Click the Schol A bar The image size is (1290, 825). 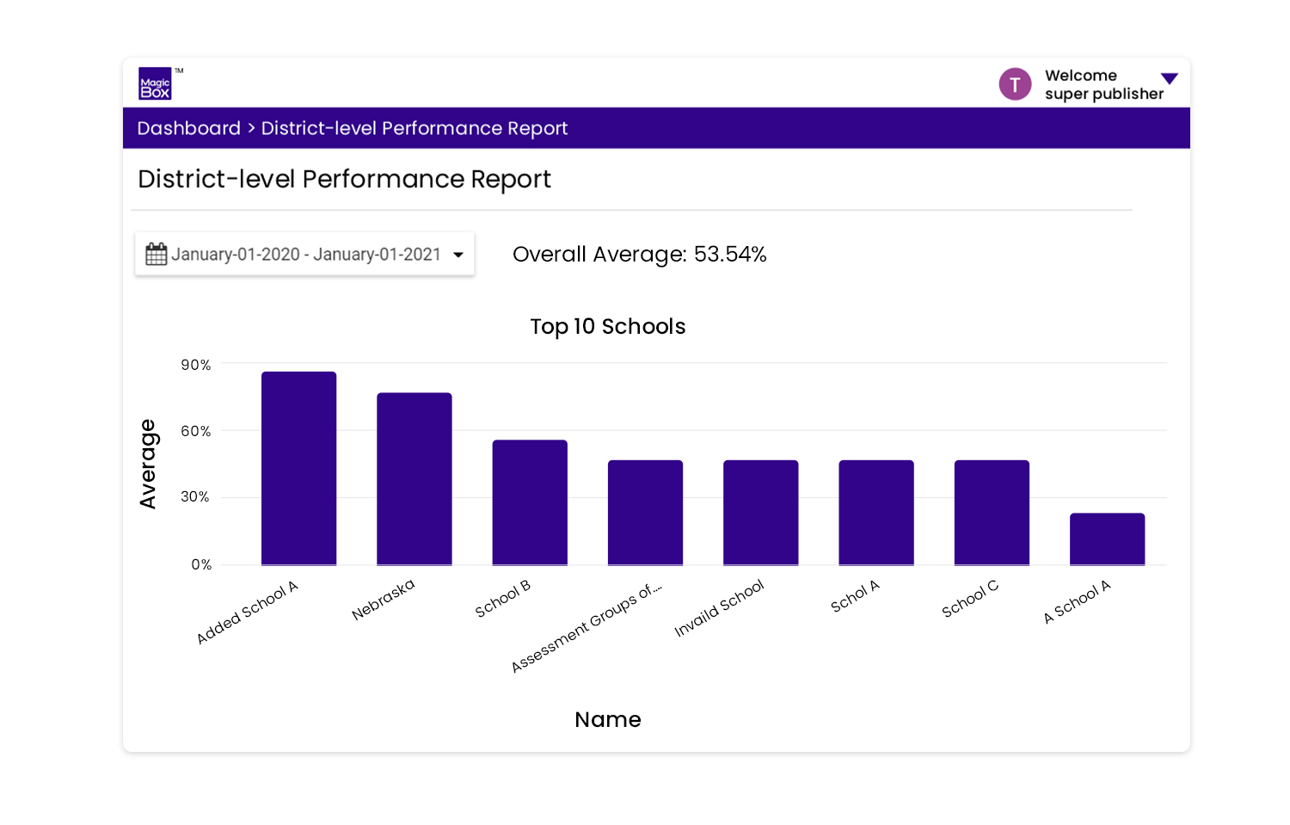click(x=876, y=513)
